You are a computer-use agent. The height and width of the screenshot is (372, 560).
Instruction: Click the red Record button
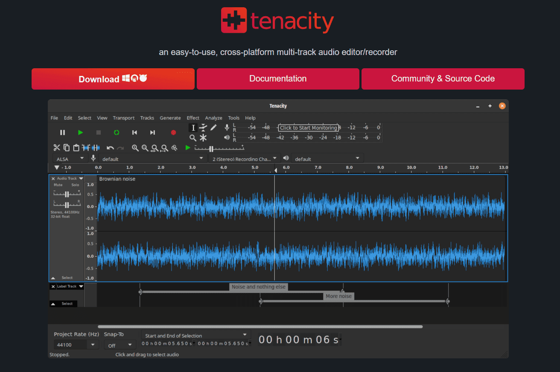pos(173,133)
